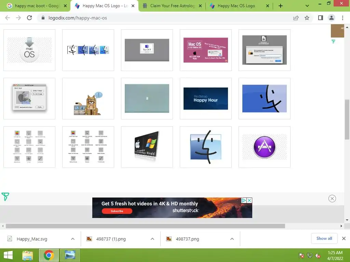
Task: Click Show all downloads
Action: [324, 238]
